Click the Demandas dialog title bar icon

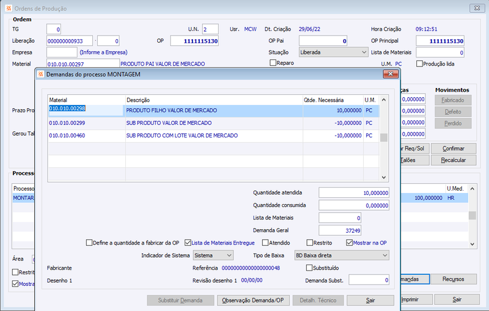click(x=40, y=74)
